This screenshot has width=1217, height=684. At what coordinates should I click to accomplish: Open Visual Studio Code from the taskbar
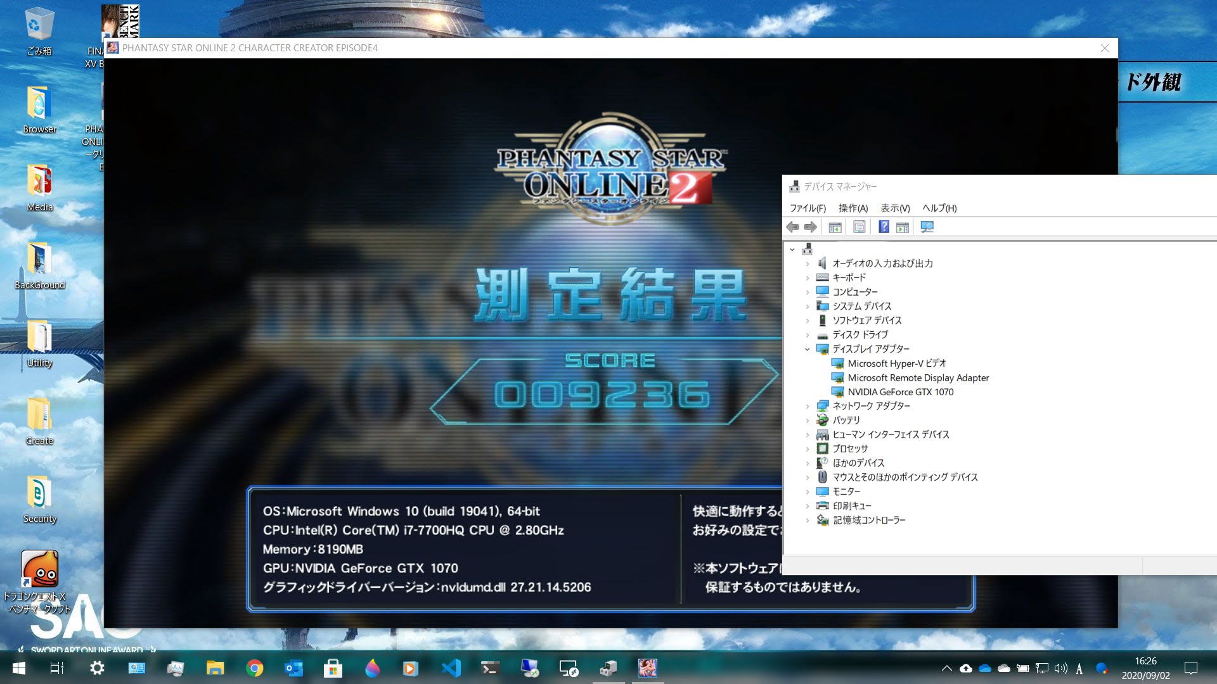point(451,668)
